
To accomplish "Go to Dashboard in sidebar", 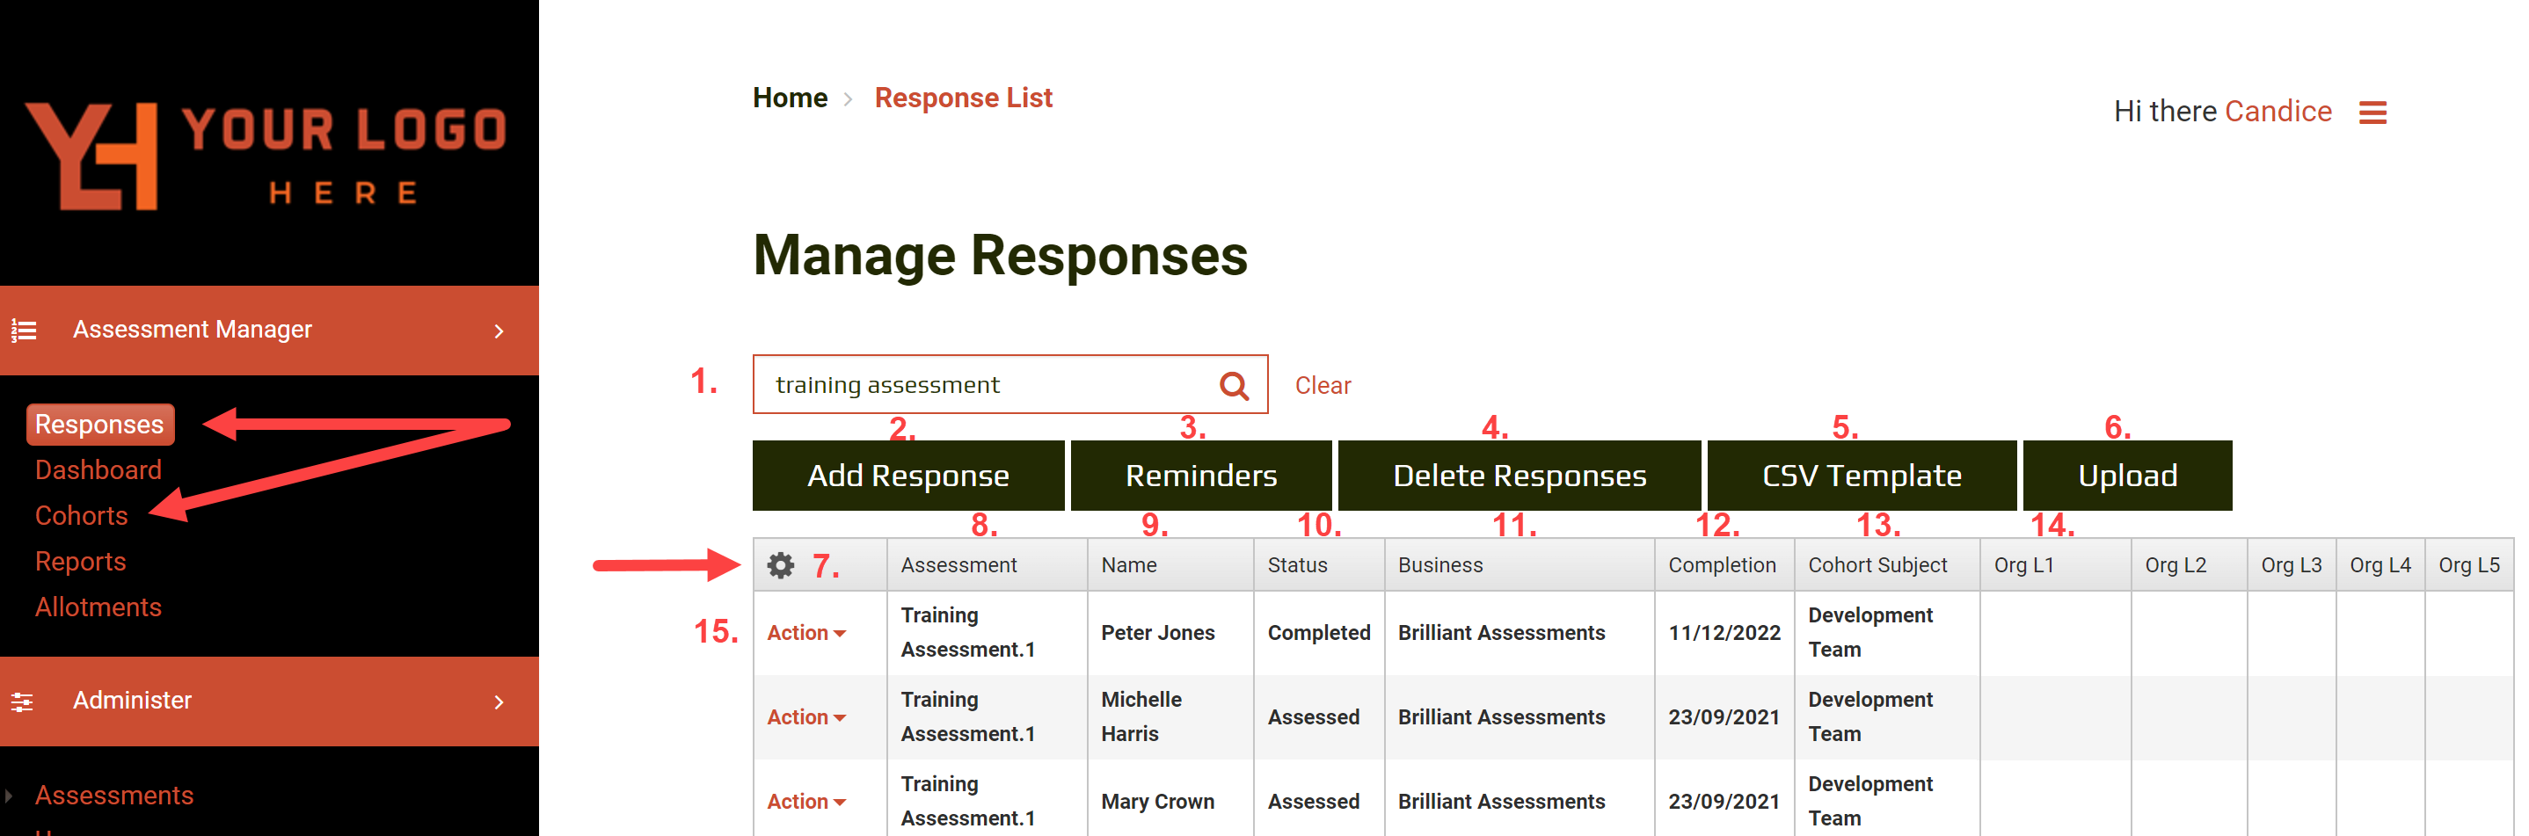I will 98,470.
